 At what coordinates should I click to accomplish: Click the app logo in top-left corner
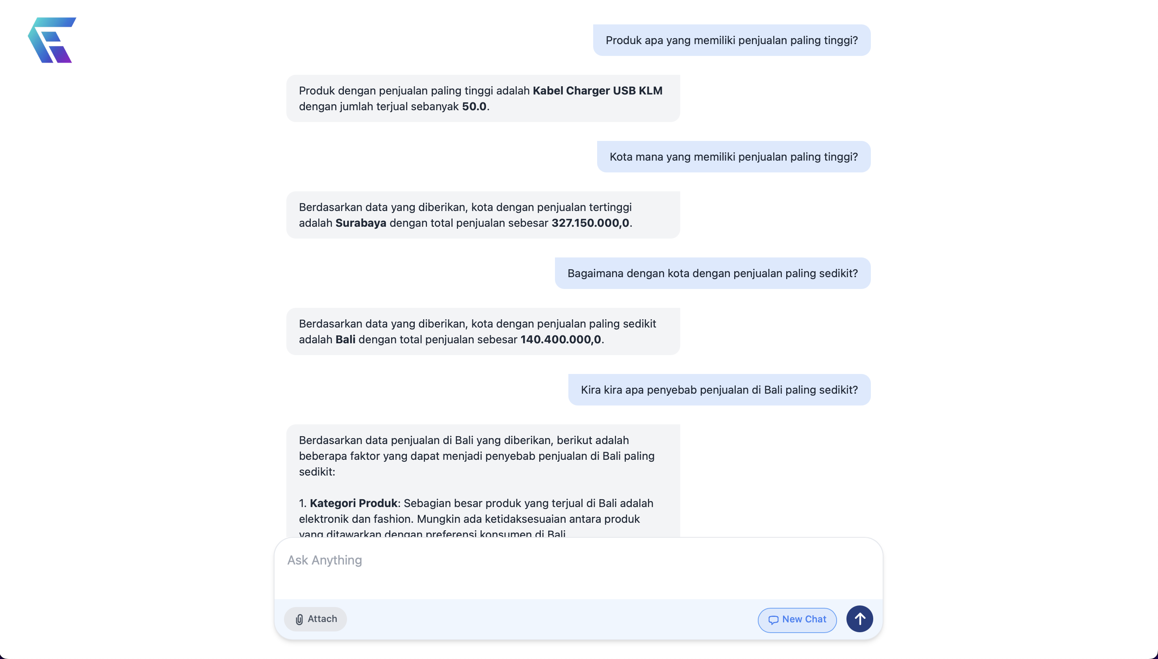(52, 40)
